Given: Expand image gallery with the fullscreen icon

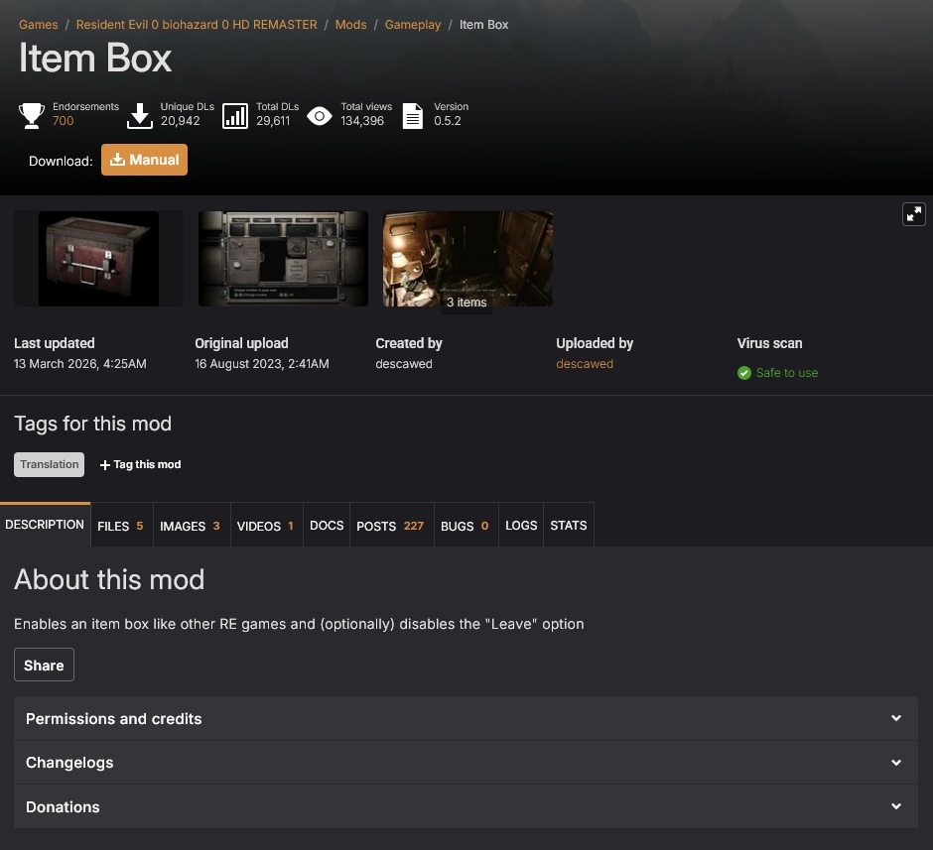Looking at the screenshot, I should (x=914, y=214).
